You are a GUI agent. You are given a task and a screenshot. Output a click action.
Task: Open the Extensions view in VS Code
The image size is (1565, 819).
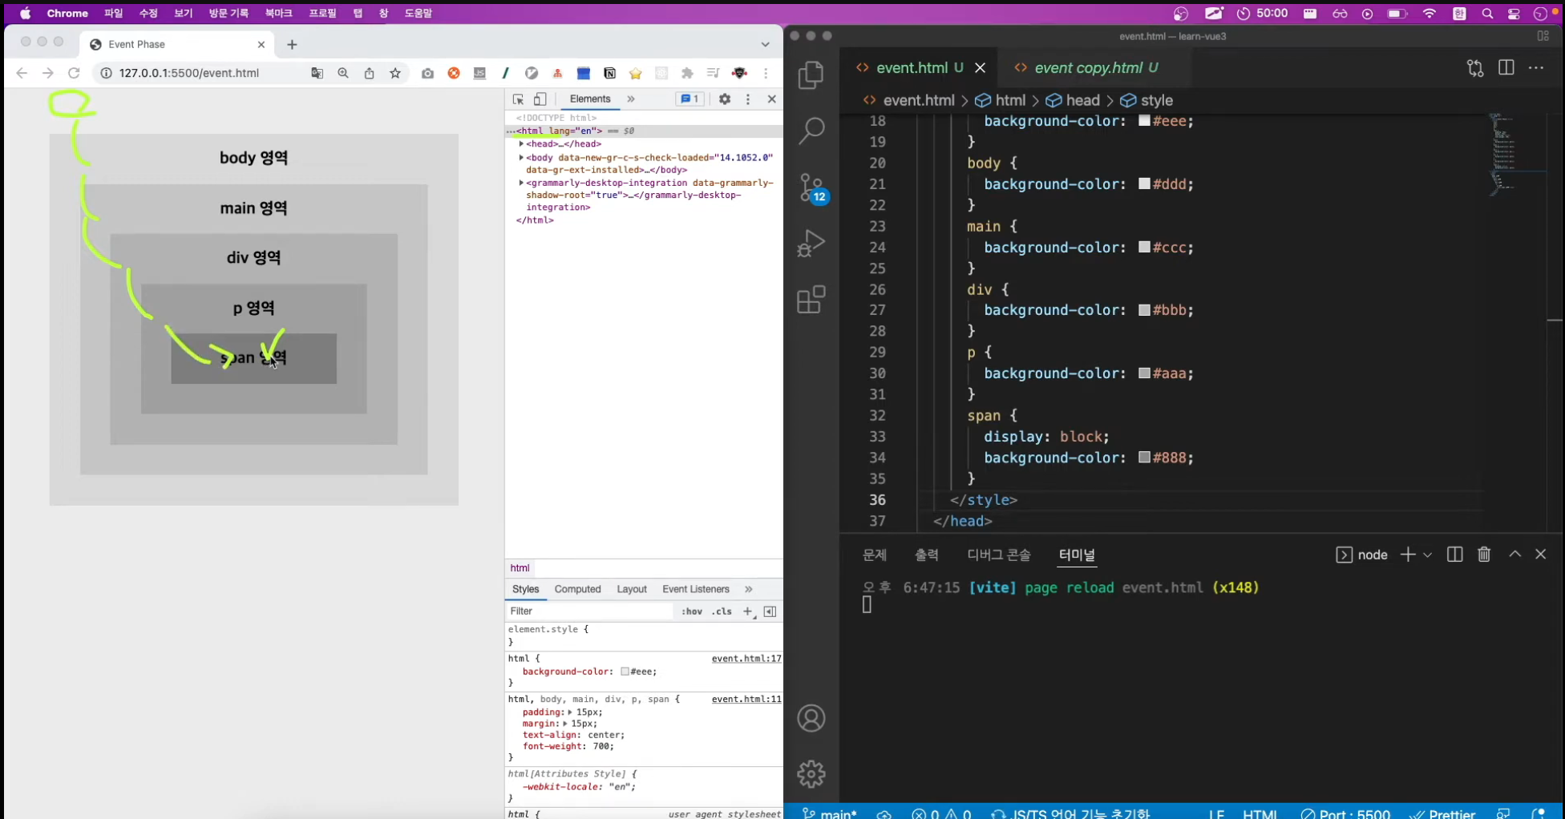click(811, 301)
